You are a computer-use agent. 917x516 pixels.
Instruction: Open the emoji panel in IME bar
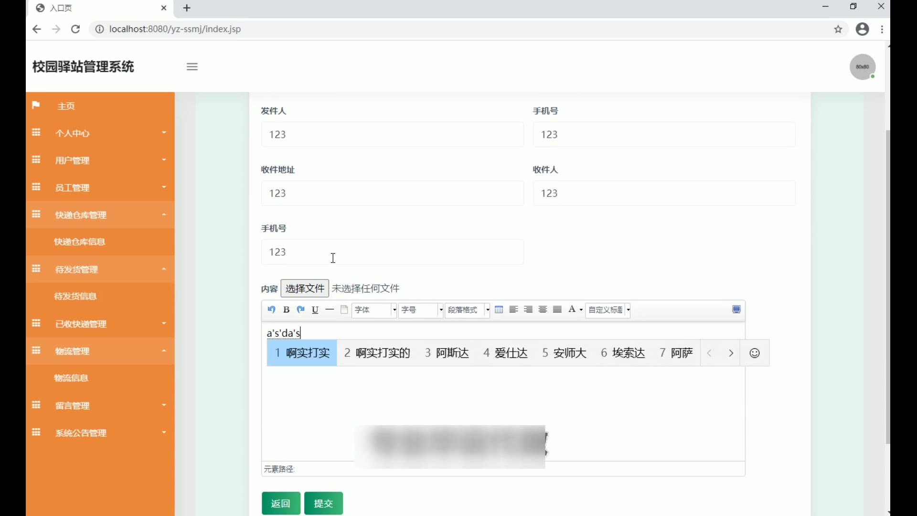[x=754, y=353]
